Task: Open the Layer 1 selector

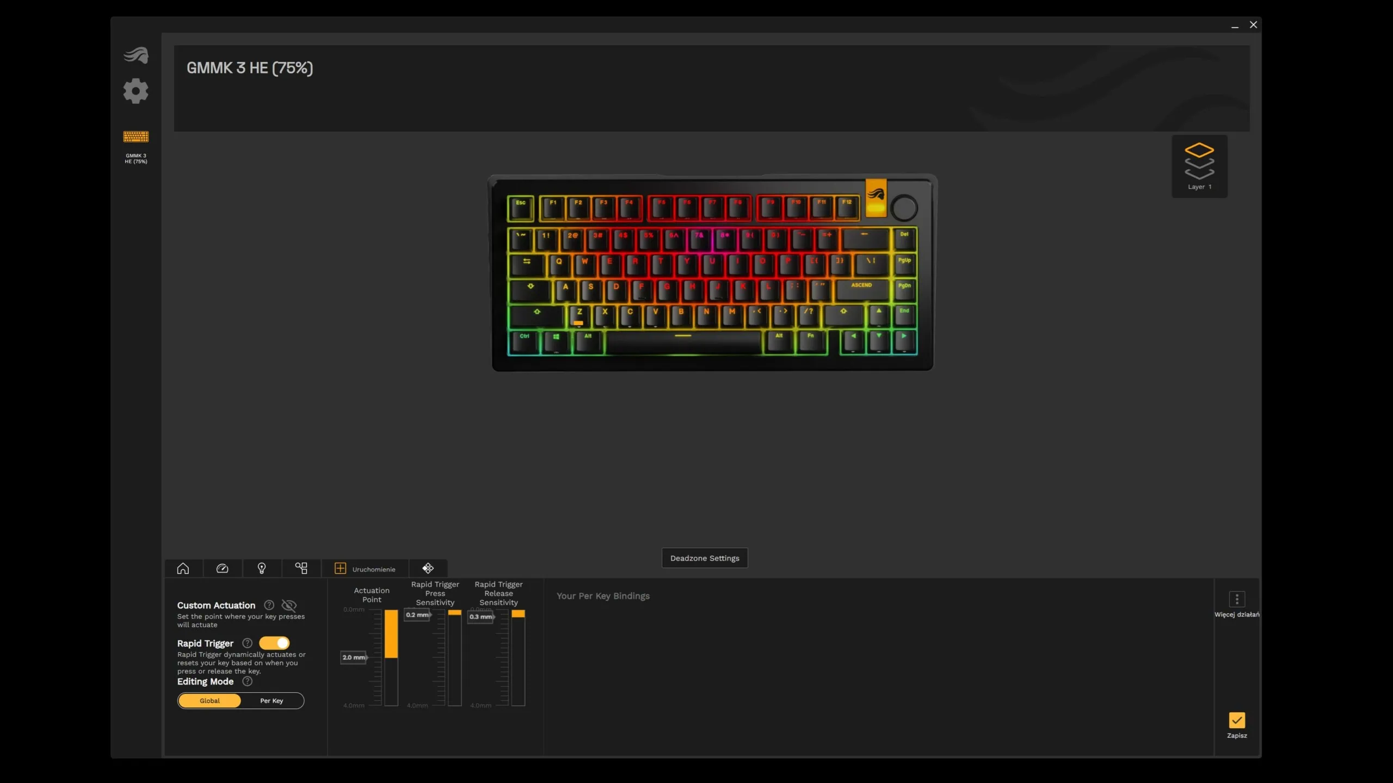Action: (x=1199, y=166)
